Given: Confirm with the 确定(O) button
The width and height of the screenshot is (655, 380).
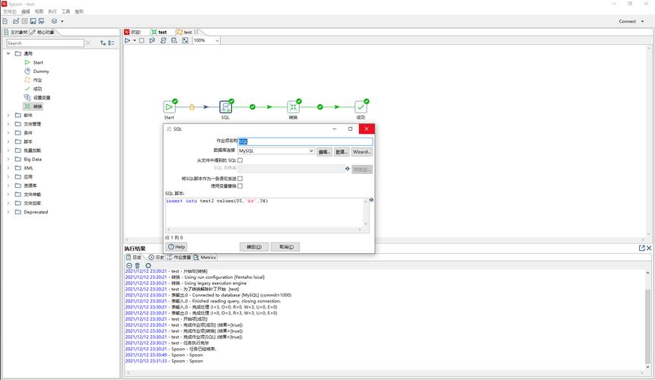Looking at the screenshot, I should tap(254, 247).
